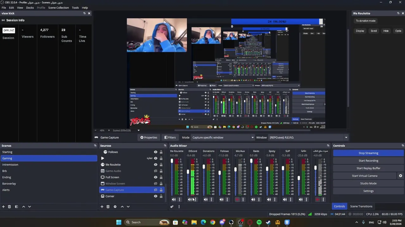Zoom out the preview with minus icon
The width and height of the screenshot is (405, 227).
[x=95, y=130]
